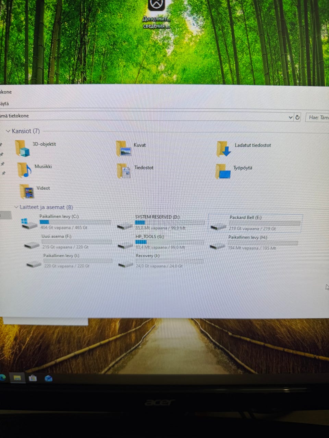Select the Packard Bell (E:) drive
329x438 pixels.
pos(255,223)
